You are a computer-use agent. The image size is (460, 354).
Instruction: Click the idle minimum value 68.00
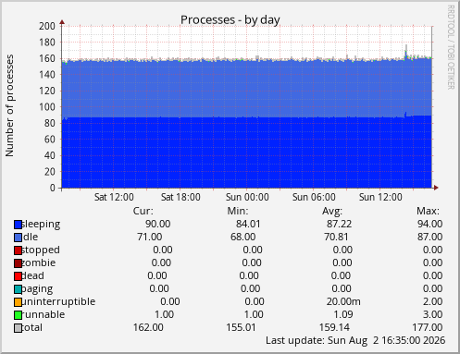pos(242,237)
